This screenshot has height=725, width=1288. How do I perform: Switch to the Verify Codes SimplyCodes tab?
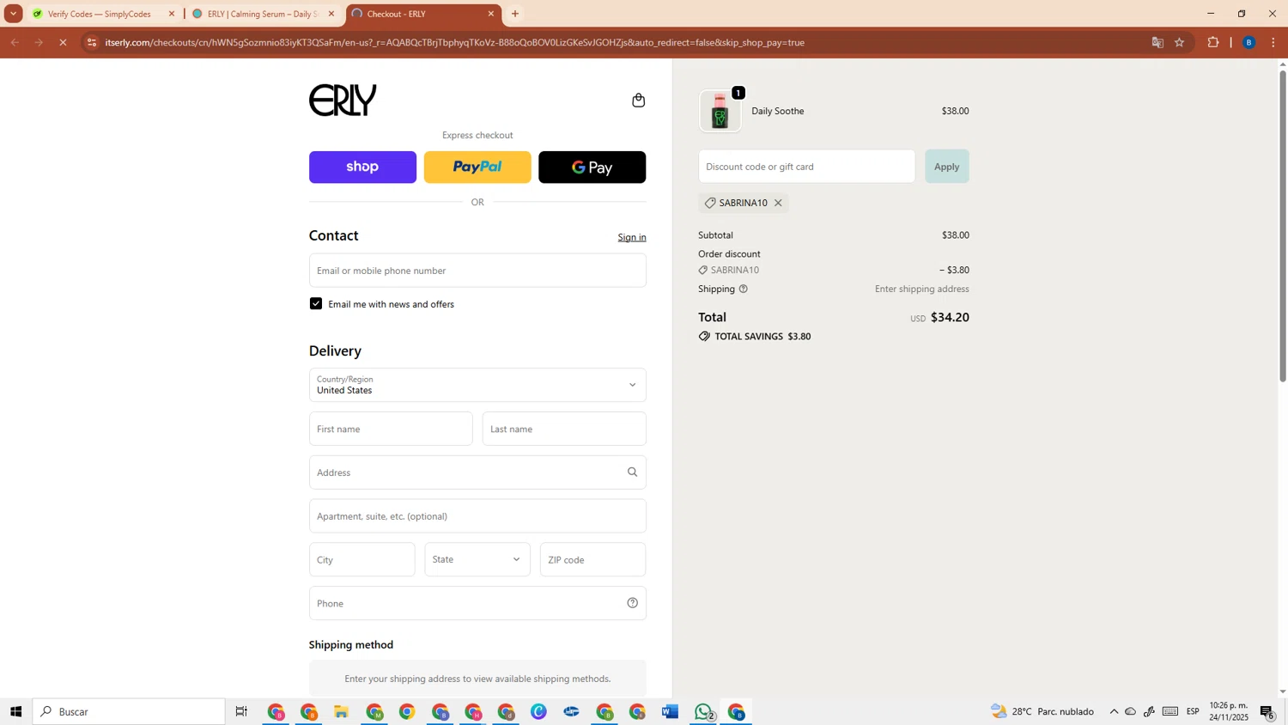pos(99,14)
